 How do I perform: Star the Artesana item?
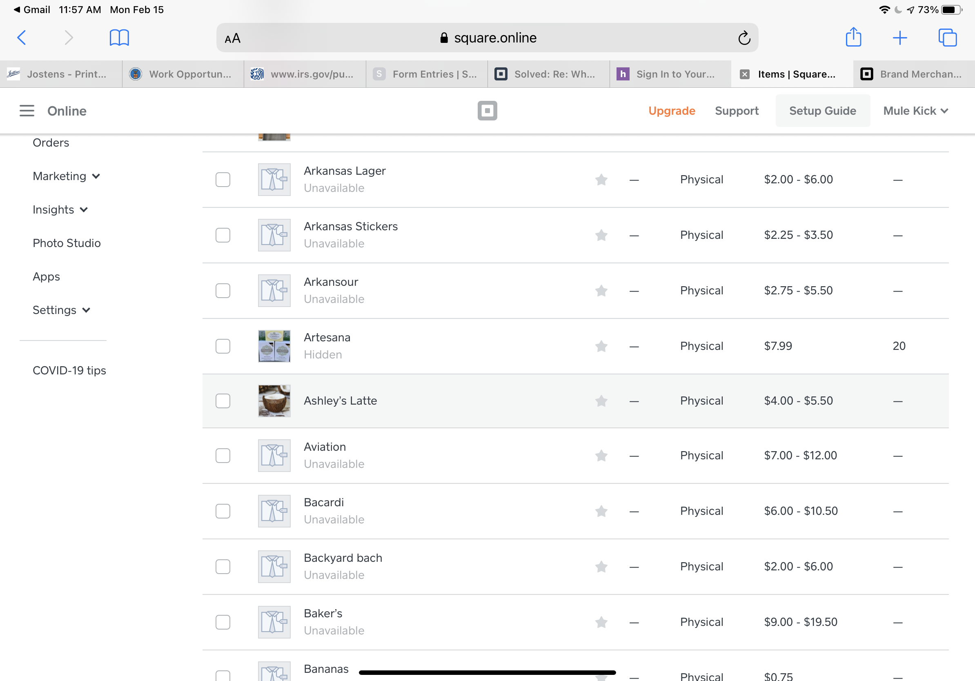(x=601, y=347)
